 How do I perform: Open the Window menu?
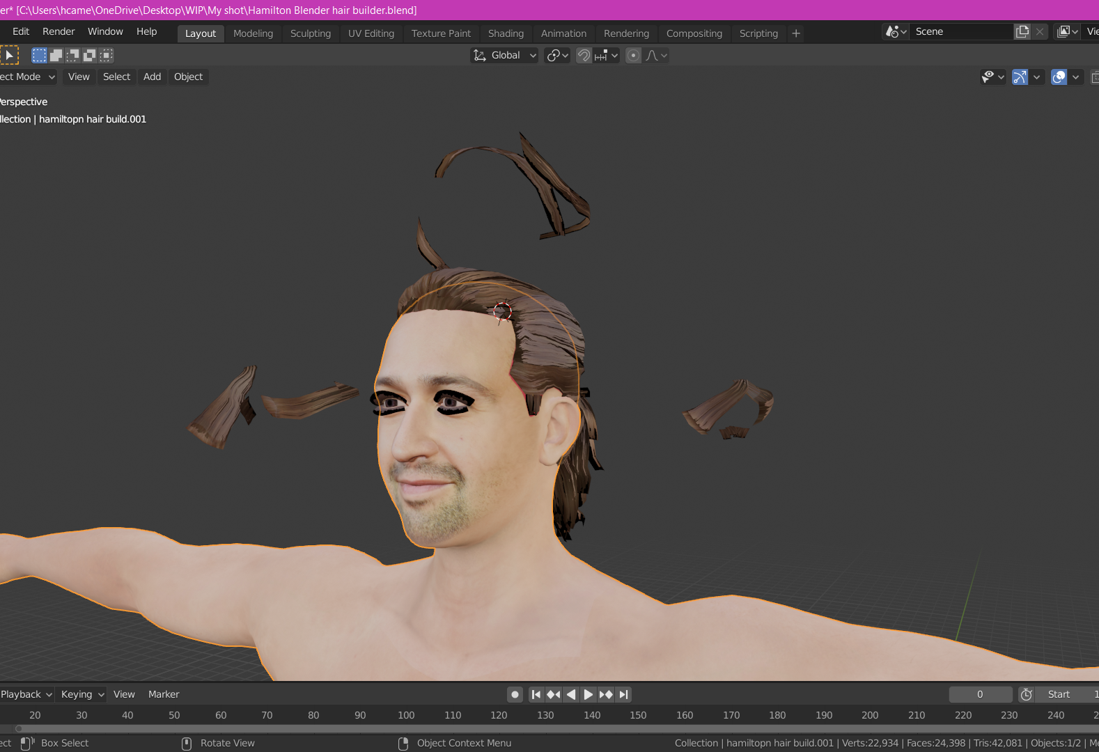(105, 31)
